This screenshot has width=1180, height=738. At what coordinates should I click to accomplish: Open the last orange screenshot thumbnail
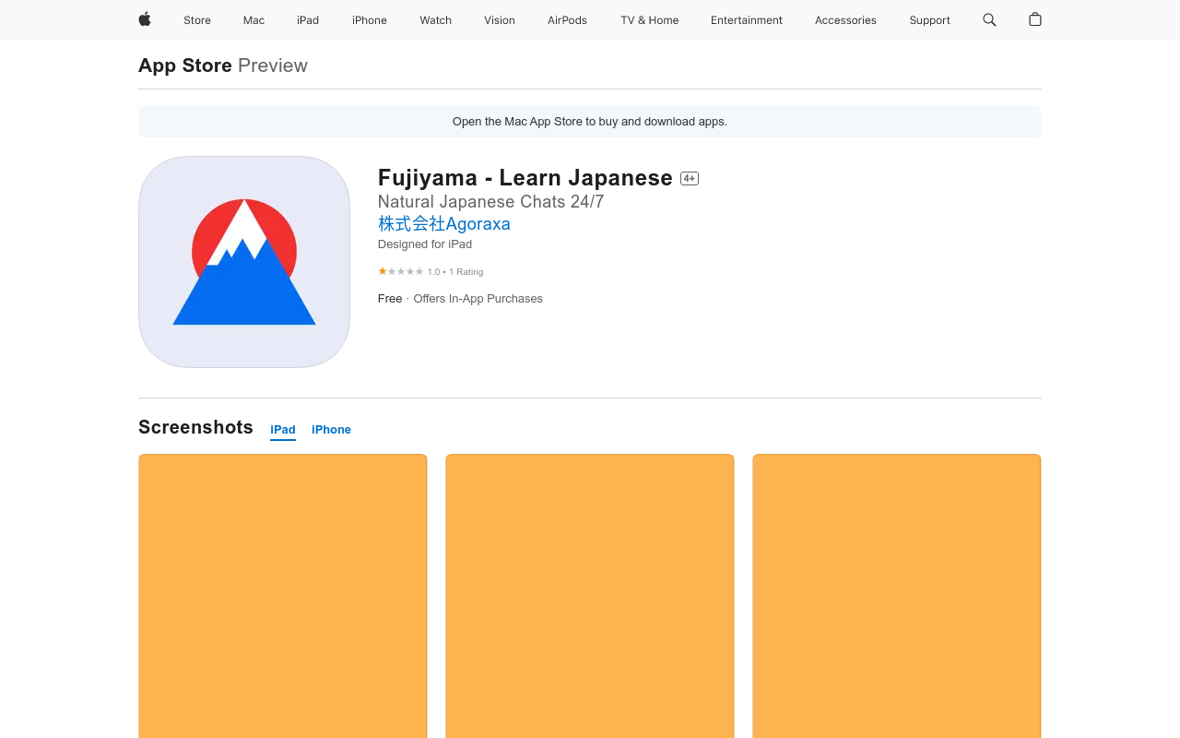coord(897,596)
